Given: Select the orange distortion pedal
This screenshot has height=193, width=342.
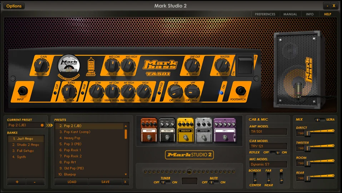Looking at the screenshot, I should (x=149, y=130).
